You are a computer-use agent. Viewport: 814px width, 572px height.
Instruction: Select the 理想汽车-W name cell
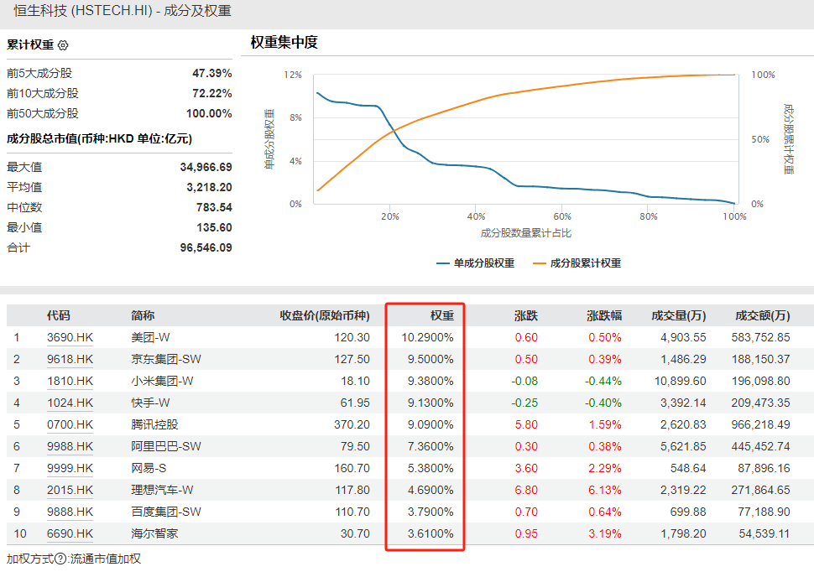[x=162, y=490]
